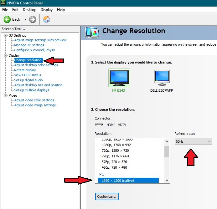This screenshot has height=209, width=217.
Task: Select resolution 576p, 720 × 576
Action: click(x=114, y=162)
